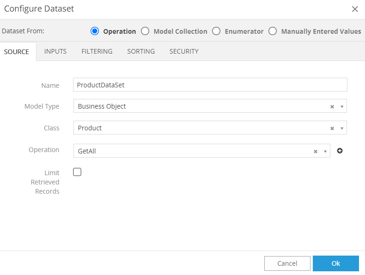Select the Operation radio button
The height and width of the screenshot is (275, 365).
point(95,31)
